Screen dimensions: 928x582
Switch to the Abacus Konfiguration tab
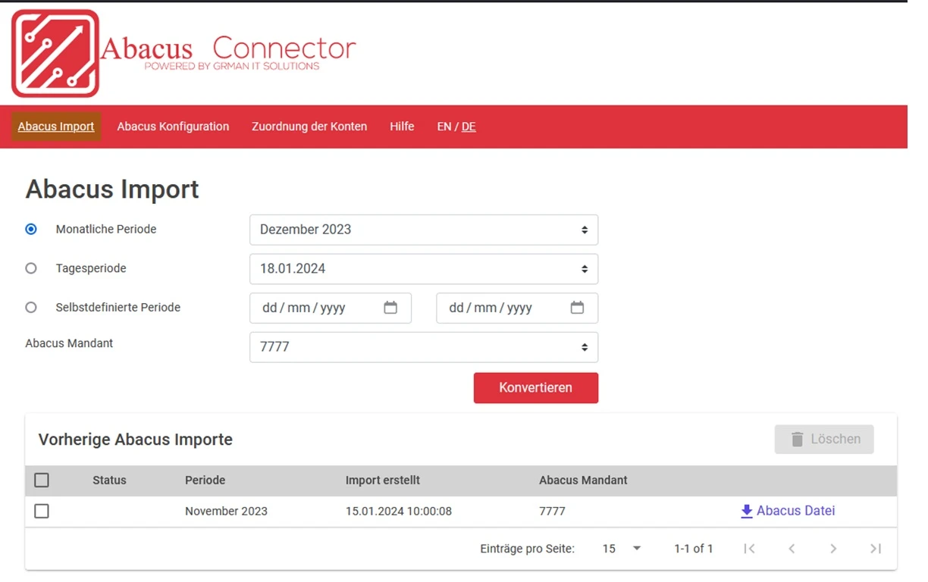coord(173,127)
